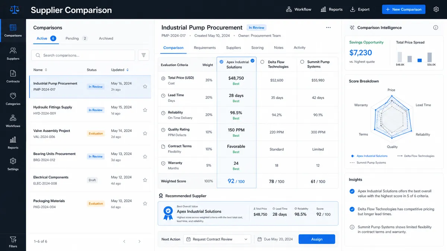
Task: Open the Notes tab
Action: click(x=279, y=48)
